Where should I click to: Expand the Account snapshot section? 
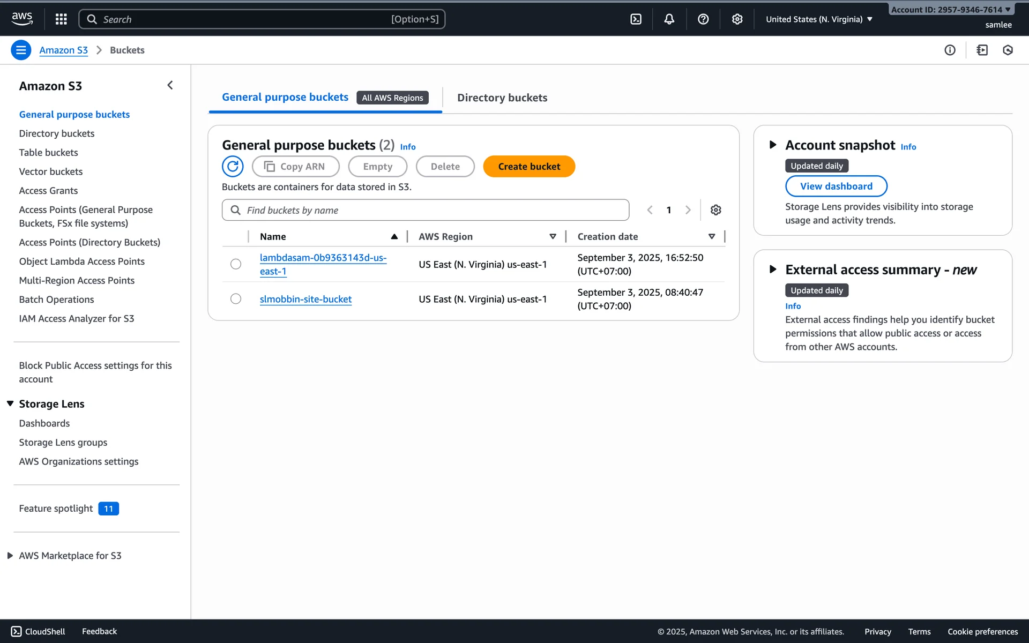click(773, 145)
